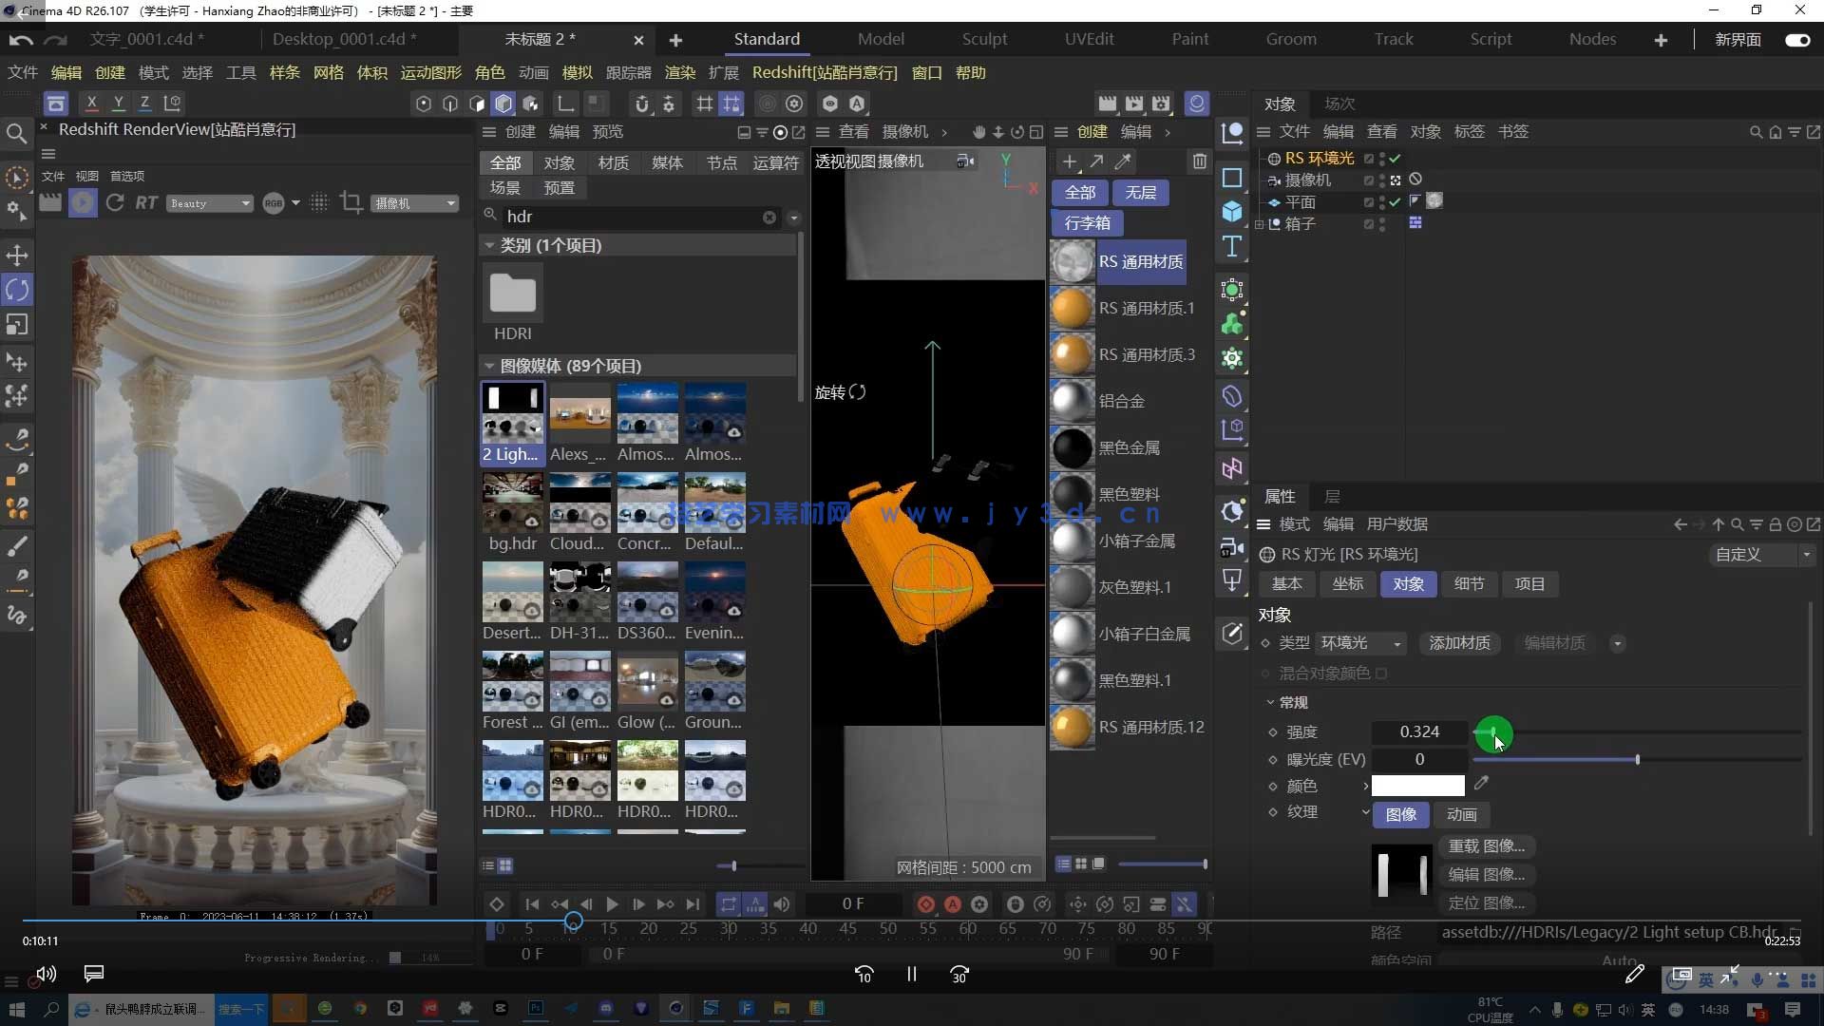The height and width of the screenshot is (1026, 1824).
Task: Toggle the visibility dot of the 平面 object
Action: [x=1382, y=201]
